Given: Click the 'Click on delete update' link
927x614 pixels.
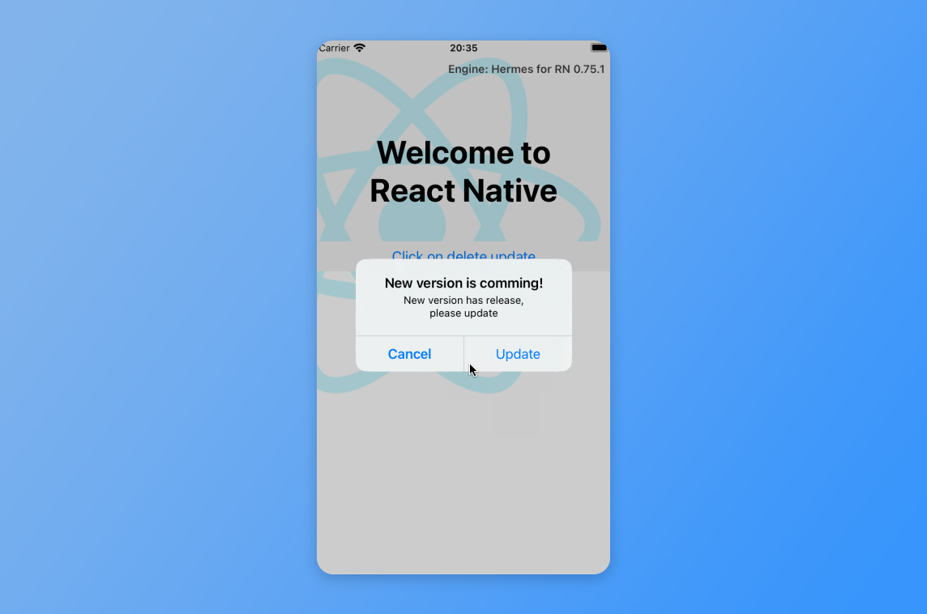Looking at the screenshot, I should click(463, 255).
